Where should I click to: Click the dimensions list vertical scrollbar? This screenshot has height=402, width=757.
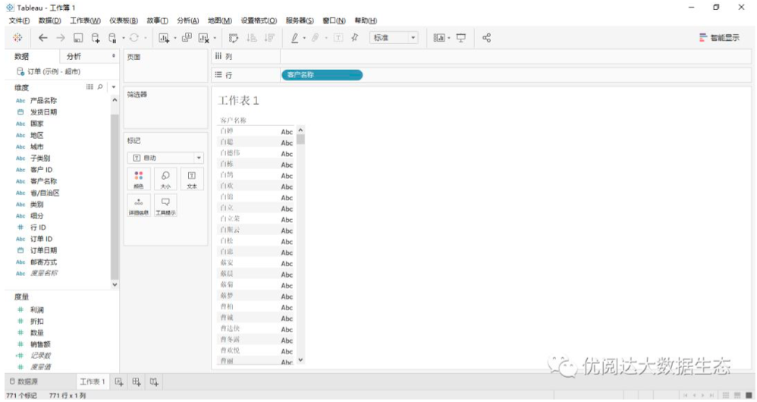[x=115, y=190]
